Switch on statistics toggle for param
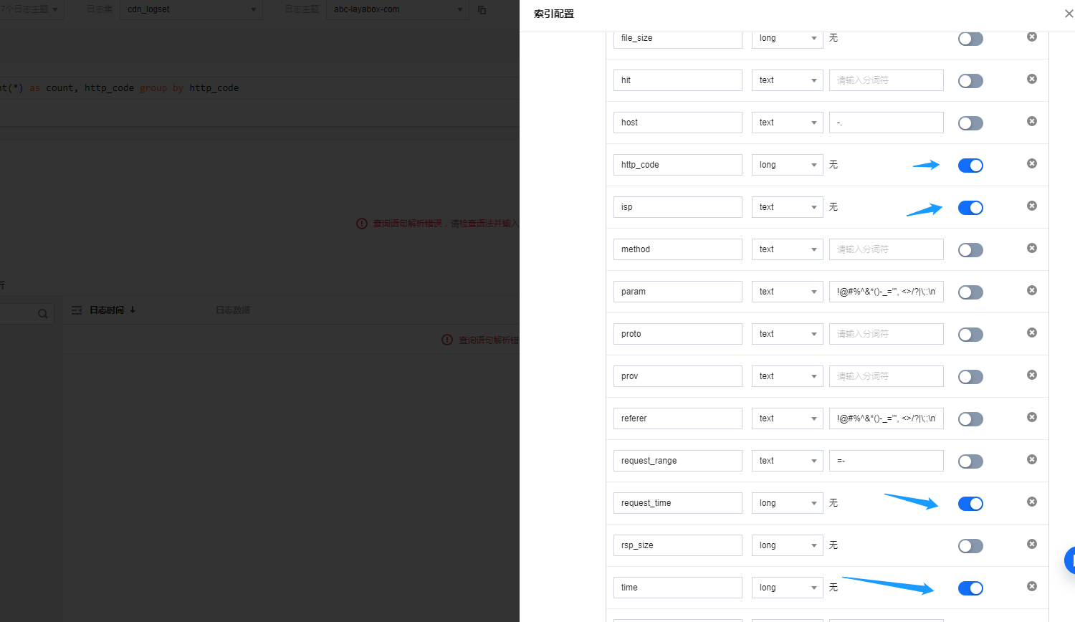 (970, 292)
